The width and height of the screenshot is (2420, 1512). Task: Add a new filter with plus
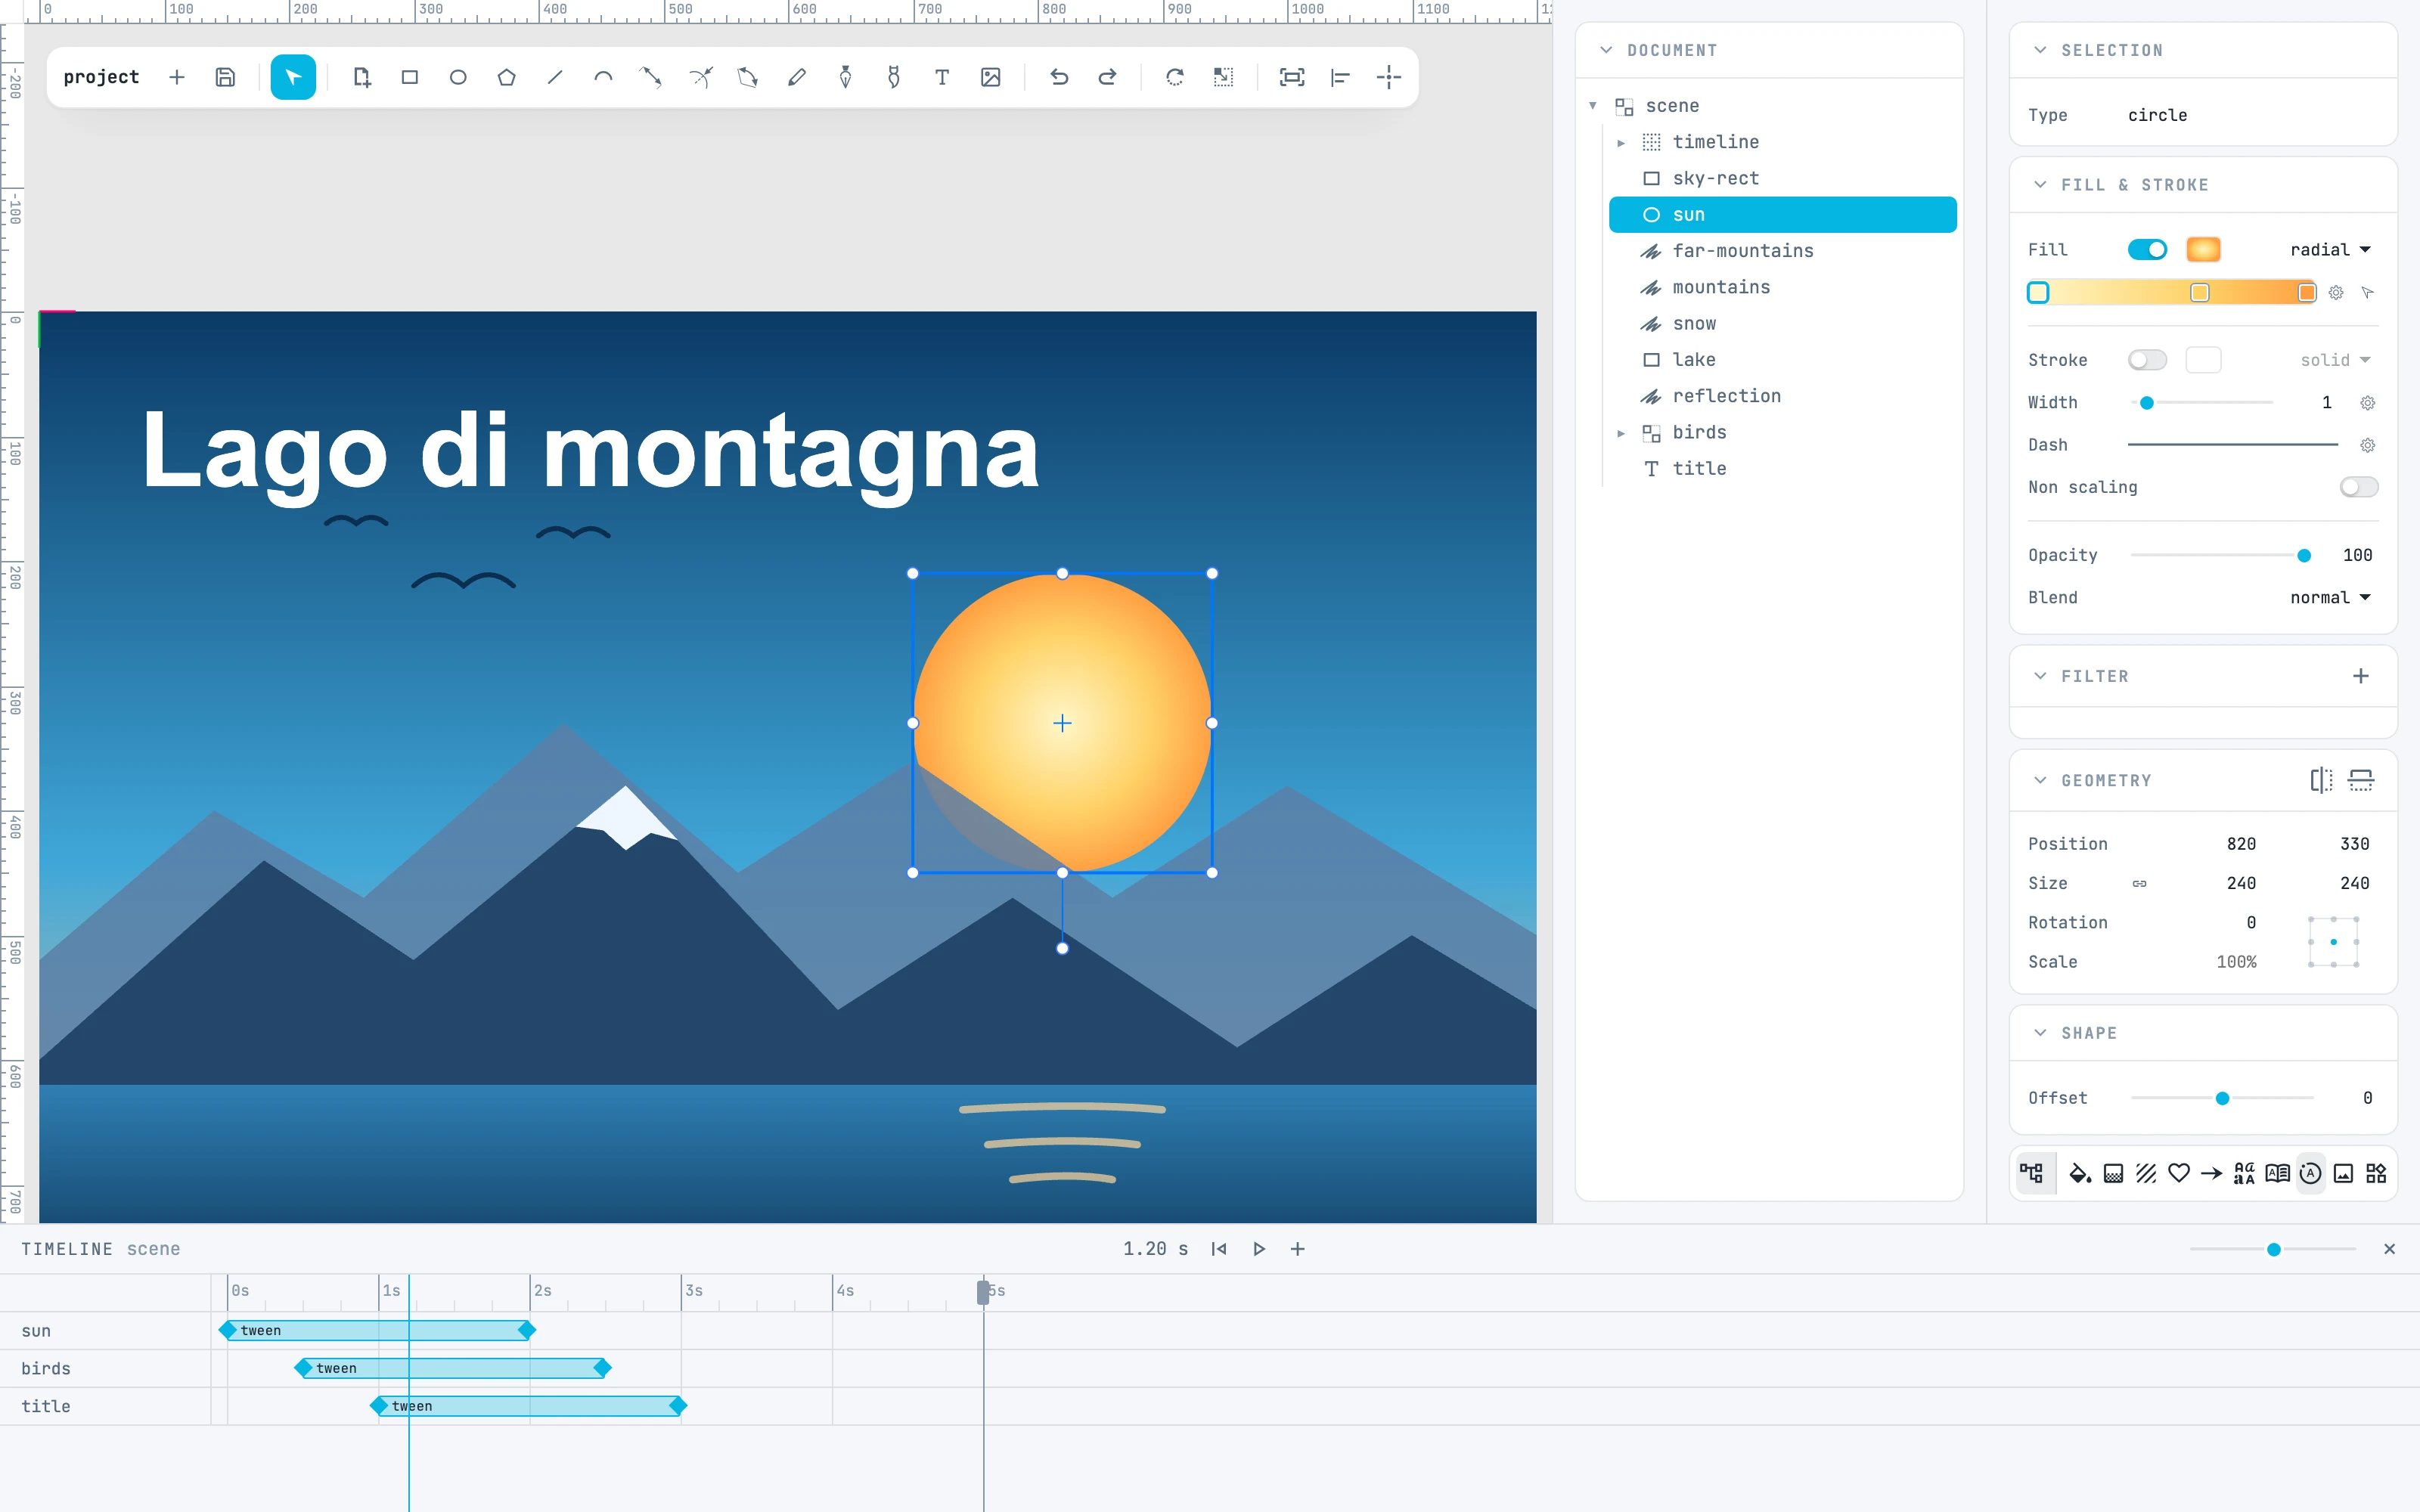(x=2360, y=677)
